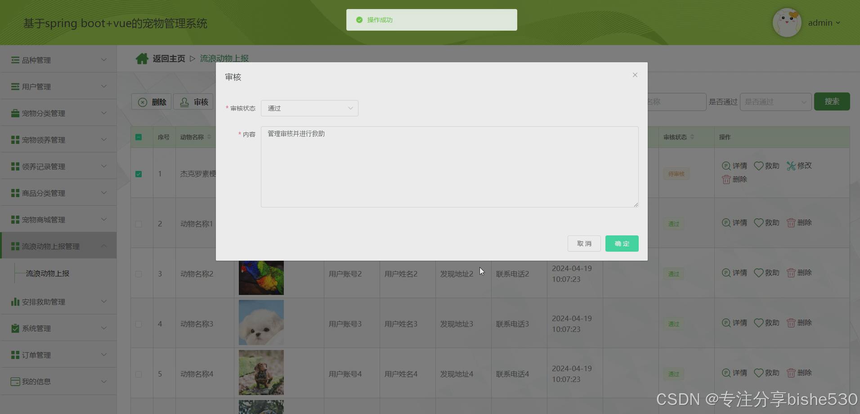
Task: Click 删除 trash icon for 动物名称4 row
Action: click(x=791, y=373)
